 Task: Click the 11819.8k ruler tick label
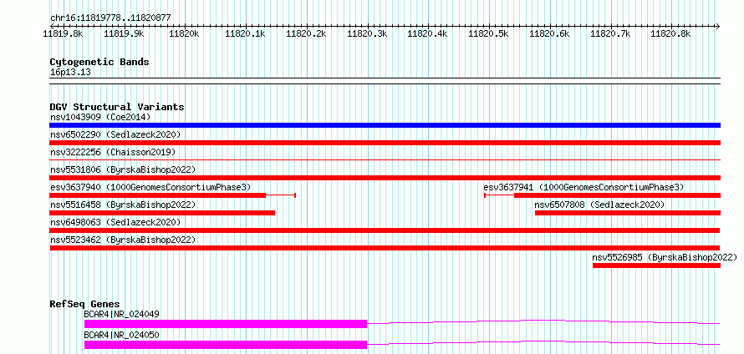coord(63,33)
